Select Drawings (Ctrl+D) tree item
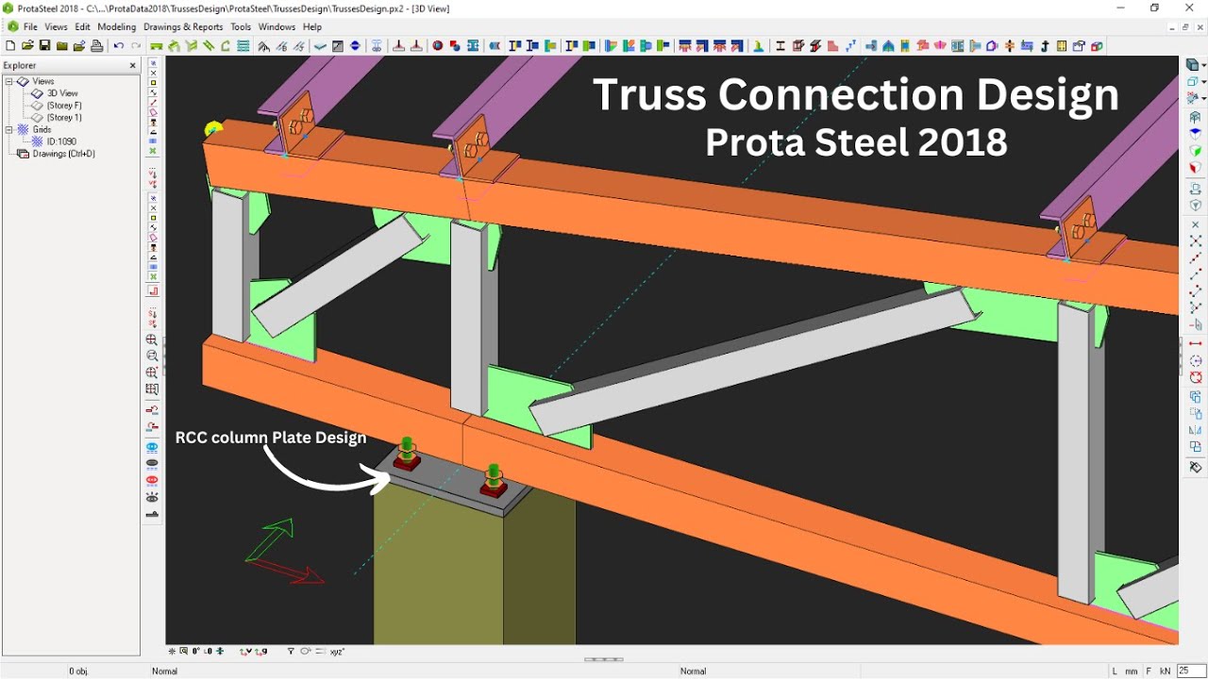Screen dimensions: 1208x679 pyautogui.click(x=64, y=154)
